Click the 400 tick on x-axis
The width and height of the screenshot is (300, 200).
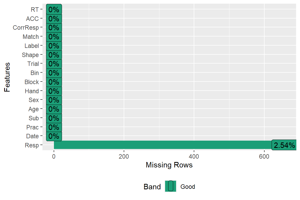[x=194, y=157]
